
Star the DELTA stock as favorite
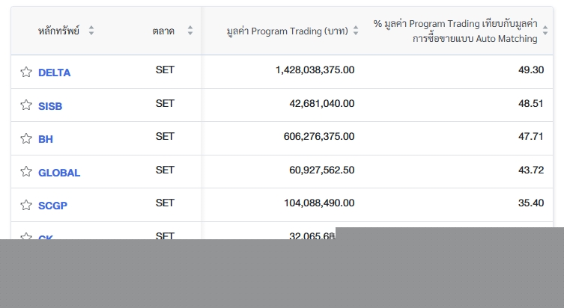(x=26, y=72)
